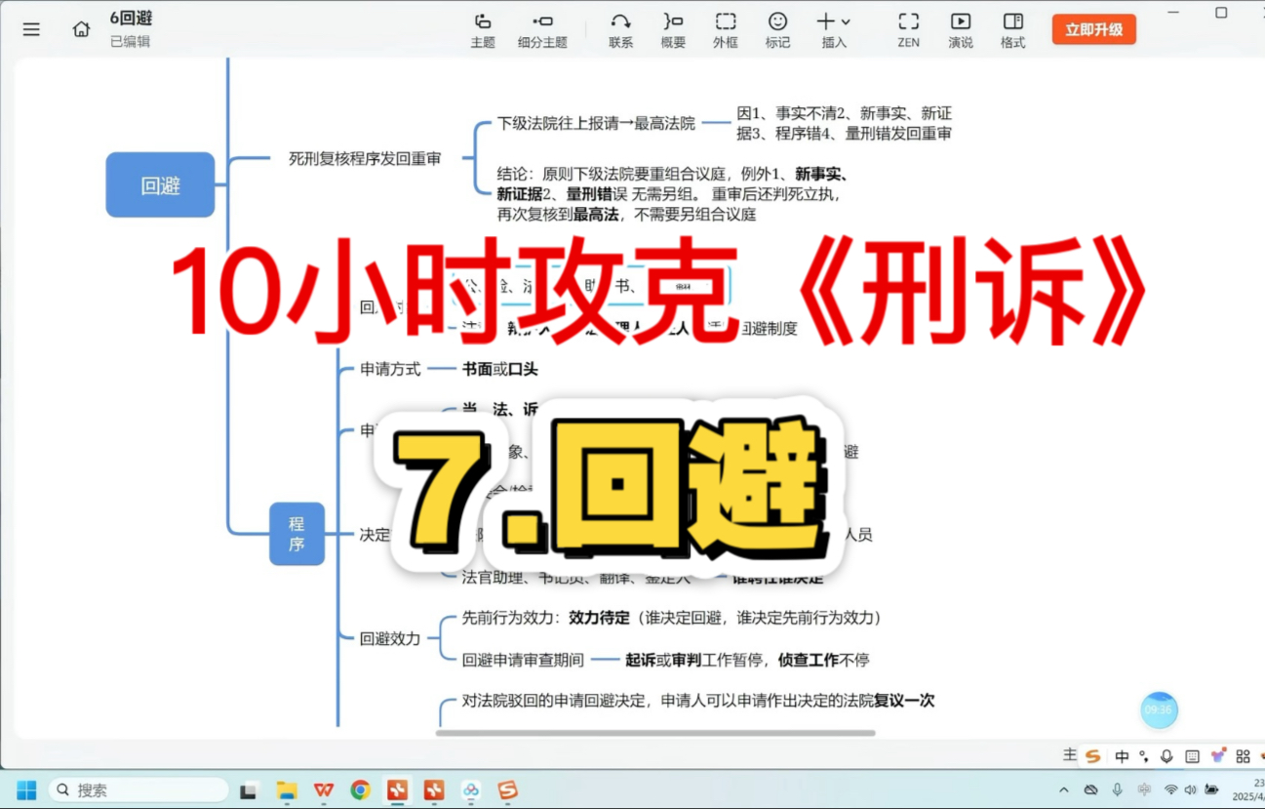
Task: Switch to the second XMind taskbar icon
Action: (434, 789)
